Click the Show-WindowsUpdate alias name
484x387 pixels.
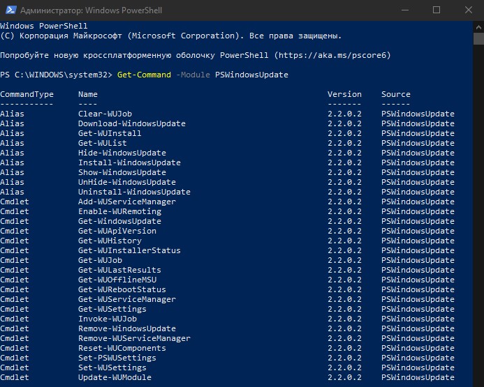pos(122,172)
